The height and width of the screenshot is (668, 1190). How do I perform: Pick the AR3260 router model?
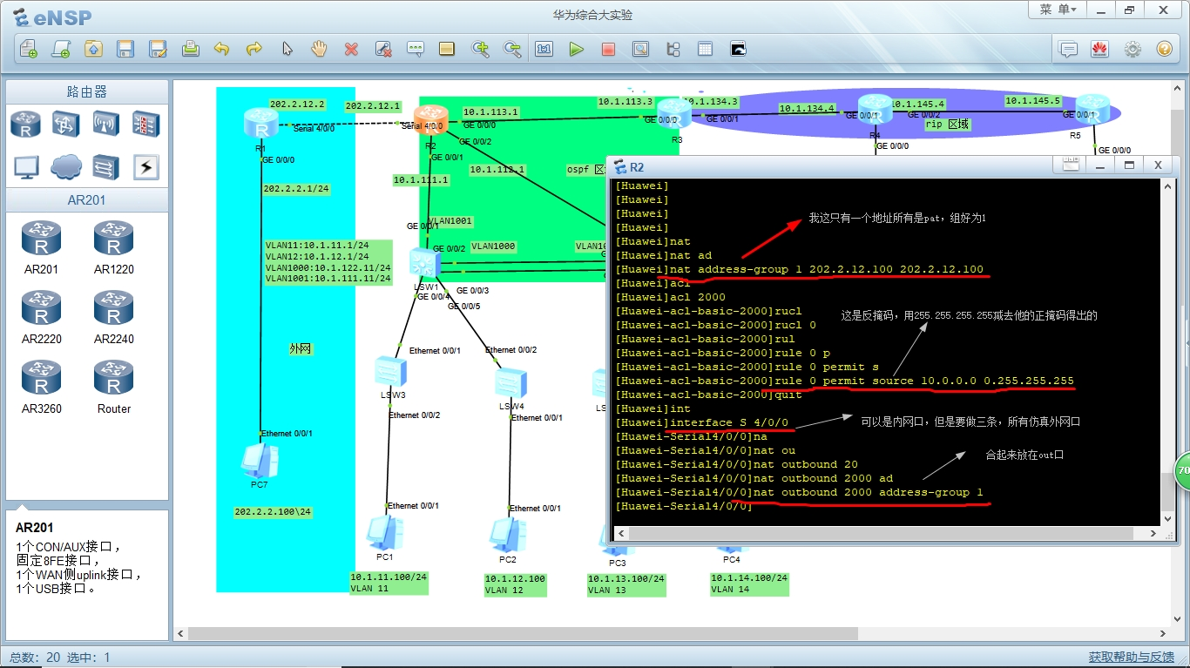pyautogui.click(x=41, y=386)
